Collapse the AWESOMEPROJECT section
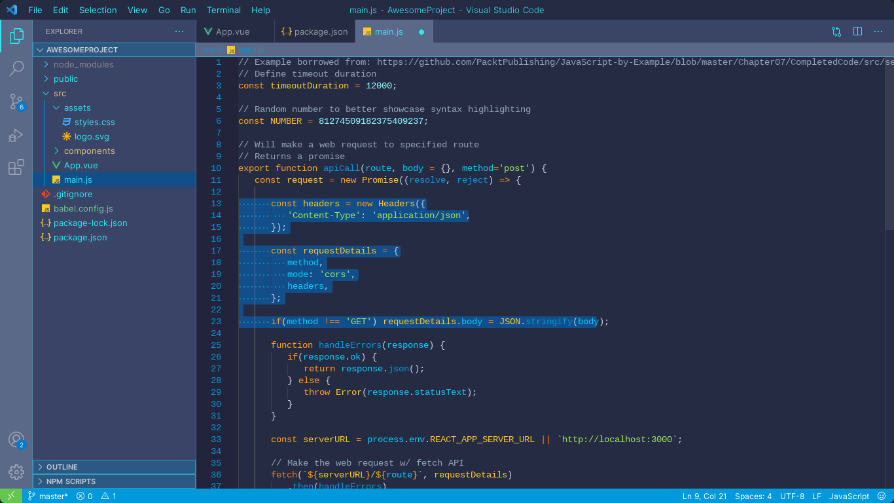 (x=115, y=50)
